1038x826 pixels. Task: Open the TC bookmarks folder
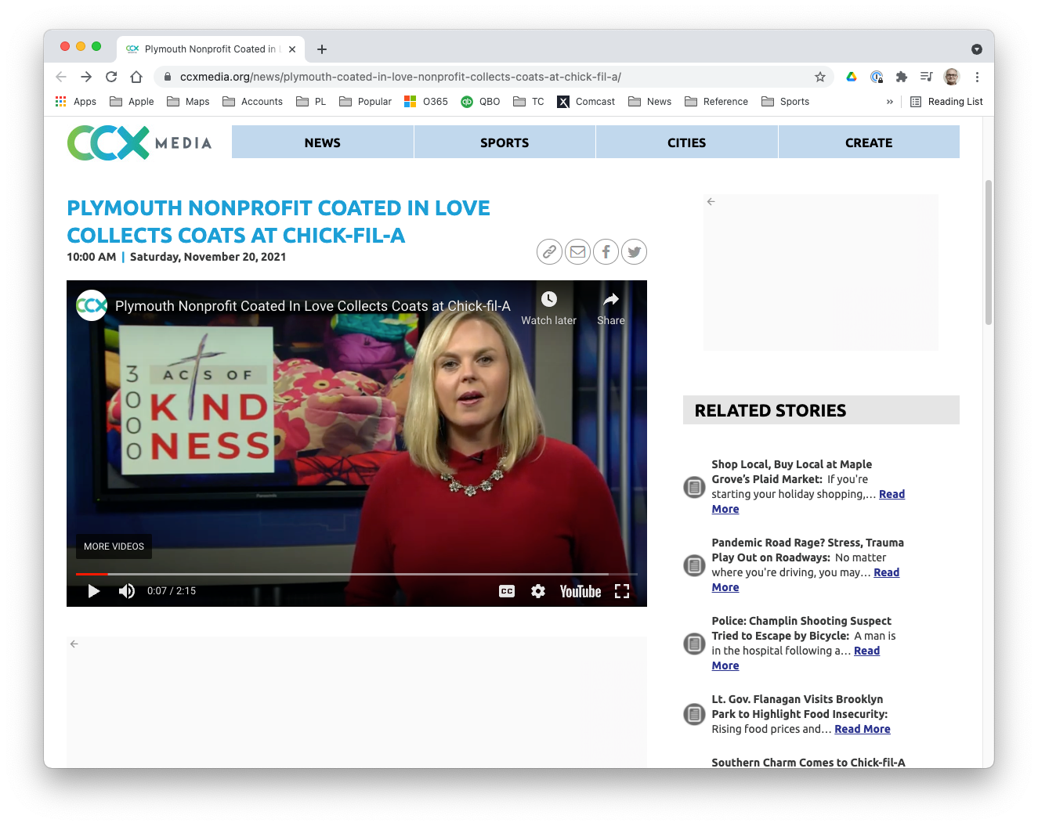pyautogui.click(x=529, y=102)
